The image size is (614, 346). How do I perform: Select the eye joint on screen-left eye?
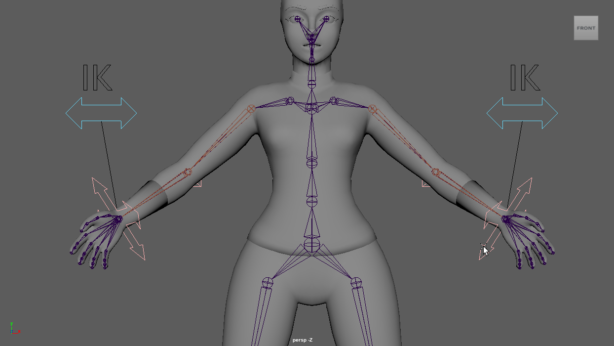click(x=297, y=19)
